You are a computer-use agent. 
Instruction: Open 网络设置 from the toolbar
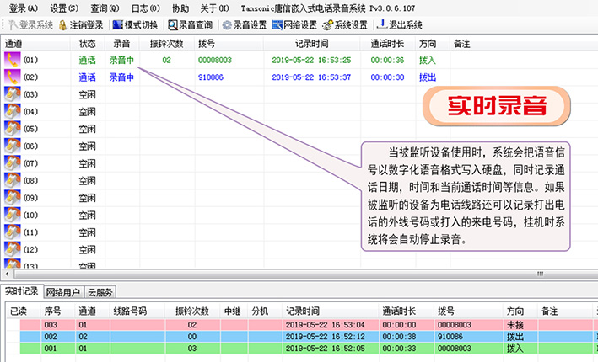point(294,25)
